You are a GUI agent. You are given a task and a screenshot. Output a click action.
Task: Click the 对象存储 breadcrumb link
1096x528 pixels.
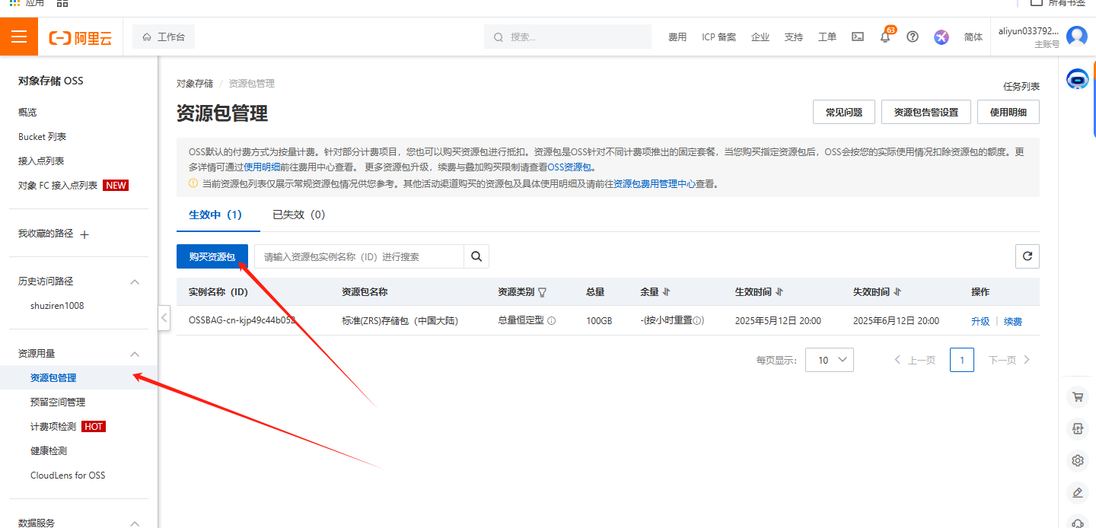point(195,84)
